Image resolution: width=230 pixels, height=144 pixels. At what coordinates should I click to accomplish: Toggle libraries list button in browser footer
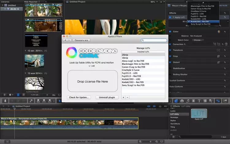[x=5, y=95]
